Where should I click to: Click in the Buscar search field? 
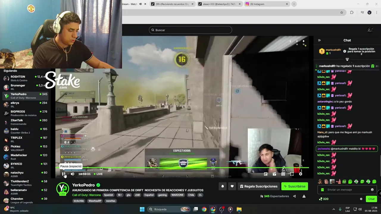pyautogui.click(x=190, y=30)
